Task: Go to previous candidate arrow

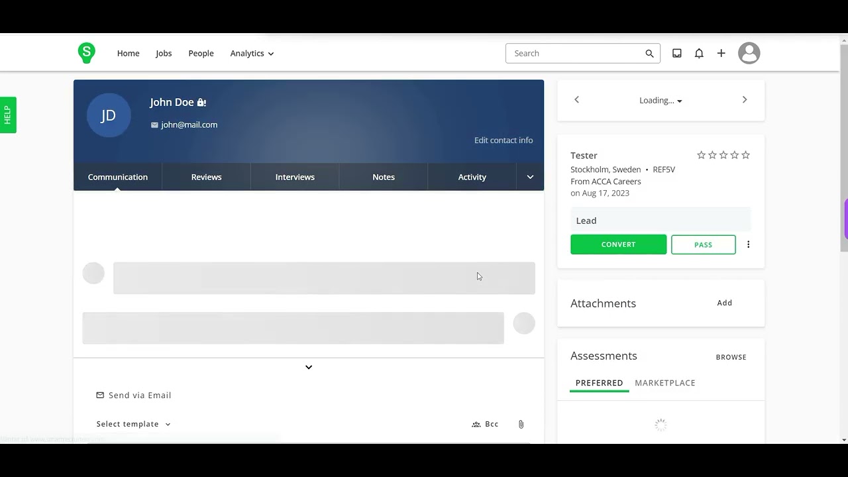Action: coord(576,99)
